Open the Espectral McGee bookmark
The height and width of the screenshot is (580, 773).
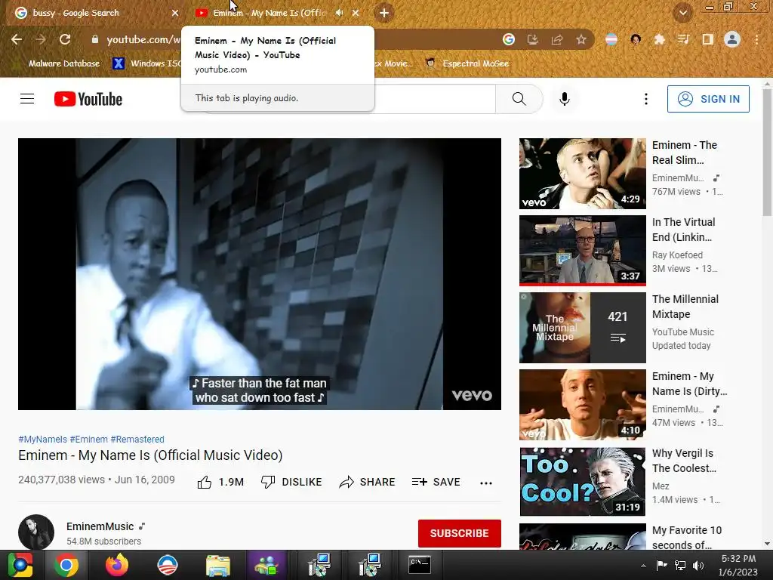click(467, 63)
